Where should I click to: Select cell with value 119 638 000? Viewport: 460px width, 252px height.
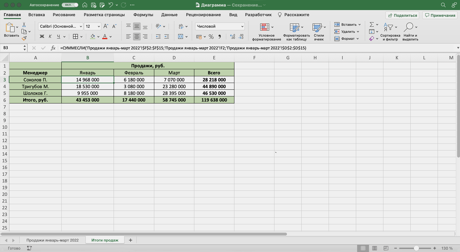pos(214,100)
